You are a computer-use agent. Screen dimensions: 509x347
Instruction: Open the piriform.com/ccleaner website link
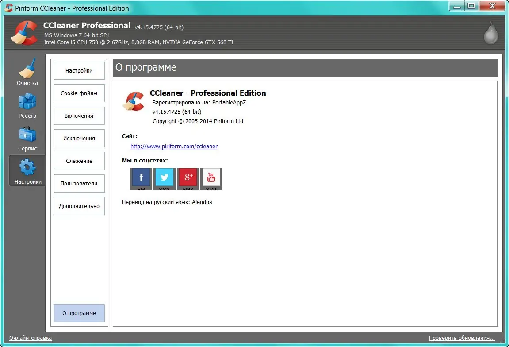(x=174, y=146)
